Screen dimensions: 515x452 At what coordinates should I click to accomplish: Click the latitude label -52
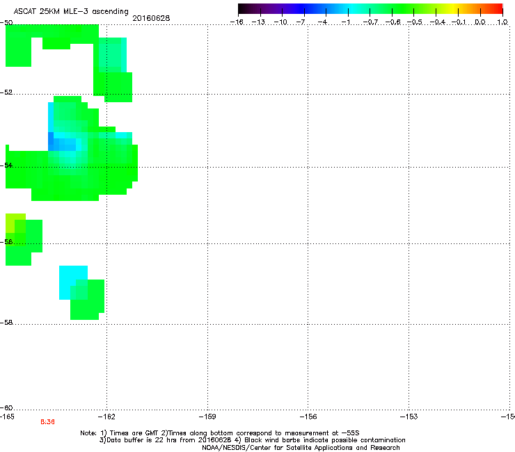[x=6, y=92]
